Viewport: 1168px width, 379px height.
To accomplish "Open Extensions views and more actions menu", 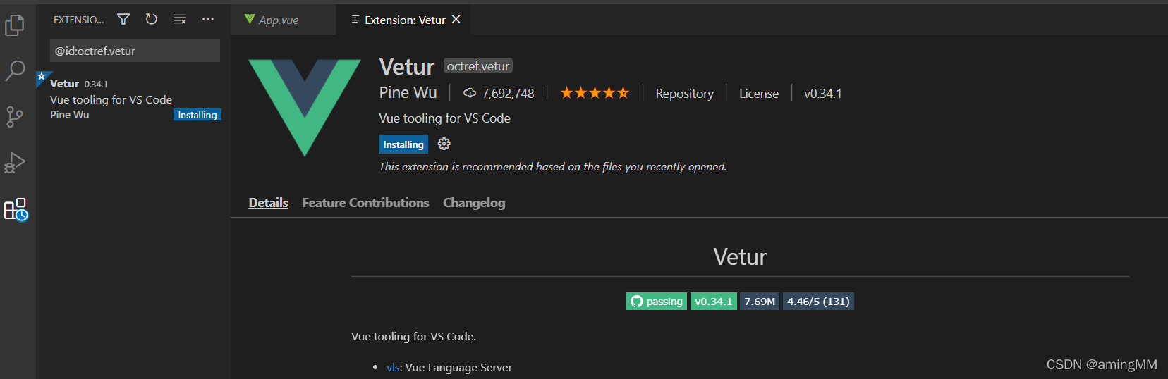I will click(x=208, y=19).
